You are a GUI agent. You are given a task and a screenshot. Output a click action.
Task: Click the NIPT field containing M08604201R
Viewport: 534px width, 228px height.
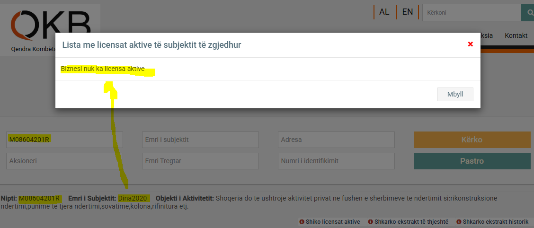(x=64, y=140)
